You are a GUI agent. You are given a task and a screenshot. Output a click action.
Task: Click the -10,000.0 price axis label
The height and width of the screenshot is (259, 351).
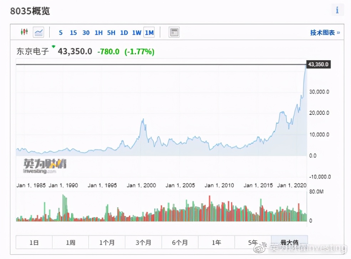coord(320,177)
